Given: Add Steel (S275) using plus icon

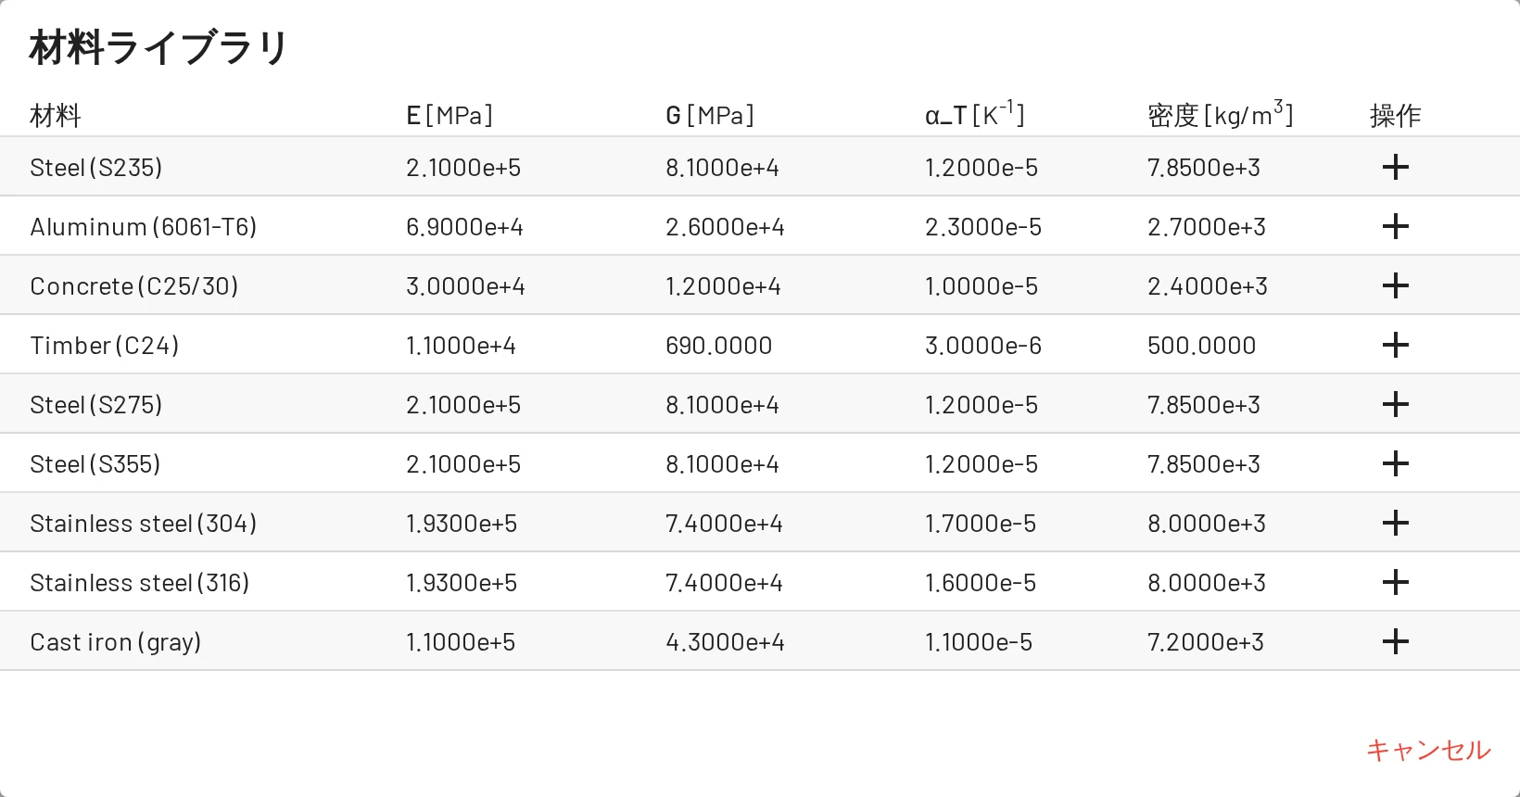Looking at the screenshot, I should tap(1395, 404).
